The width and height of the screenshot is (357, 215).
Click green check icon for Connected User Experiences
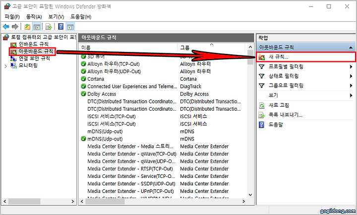[84, 86]
